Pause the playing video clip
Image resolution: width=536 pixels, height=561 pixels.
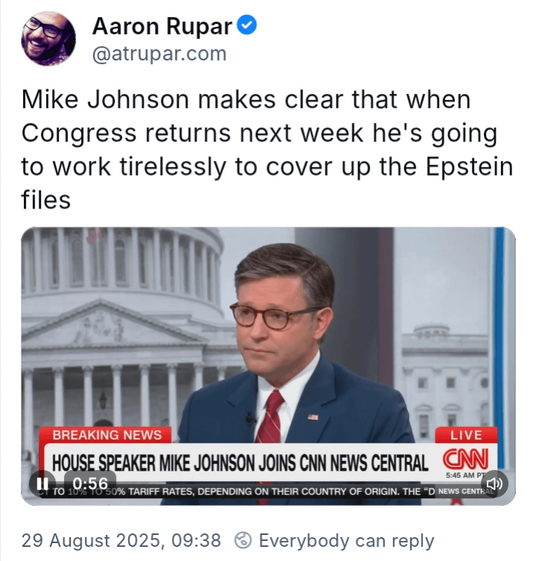pos(42,484)
